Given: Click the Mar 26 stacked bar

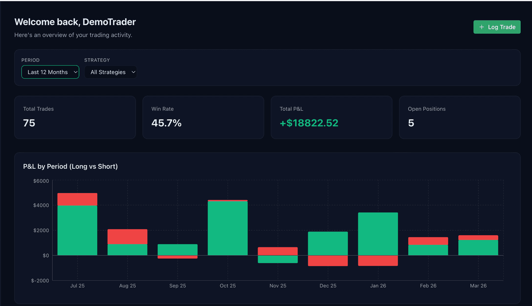Looking at the screenshot, I should point(478,246).
